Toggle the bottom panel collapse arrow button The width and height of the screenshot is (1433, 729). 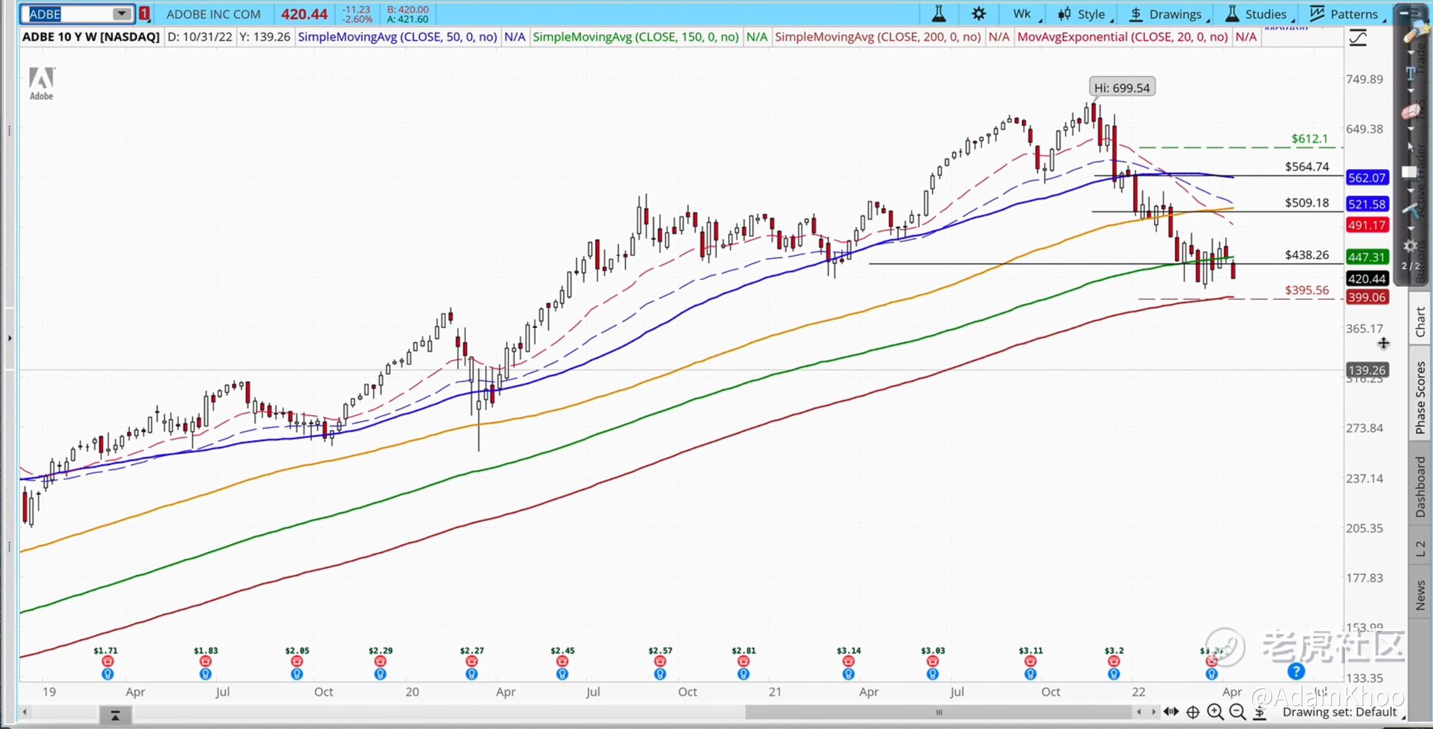115,715
